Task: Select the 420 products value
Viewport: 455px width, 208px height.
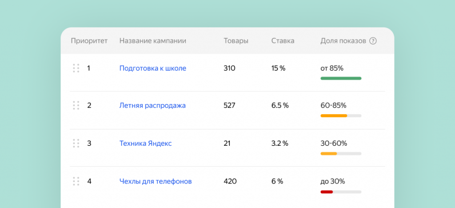Action: (x=230, y=182)
